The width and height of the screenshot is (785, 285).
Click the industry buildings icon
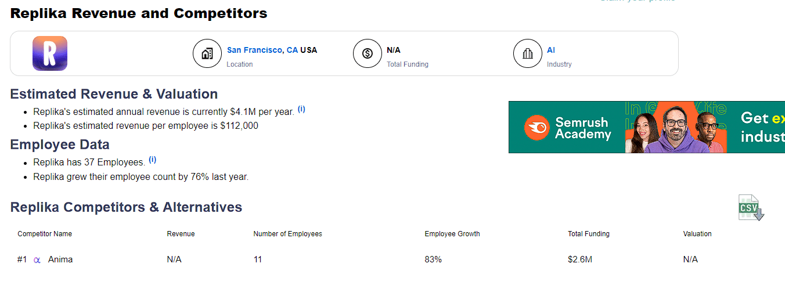[x=527, y=54]
